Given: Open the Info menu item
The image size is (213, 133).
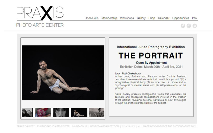Looking at the screenshot, I should [194, 18].
